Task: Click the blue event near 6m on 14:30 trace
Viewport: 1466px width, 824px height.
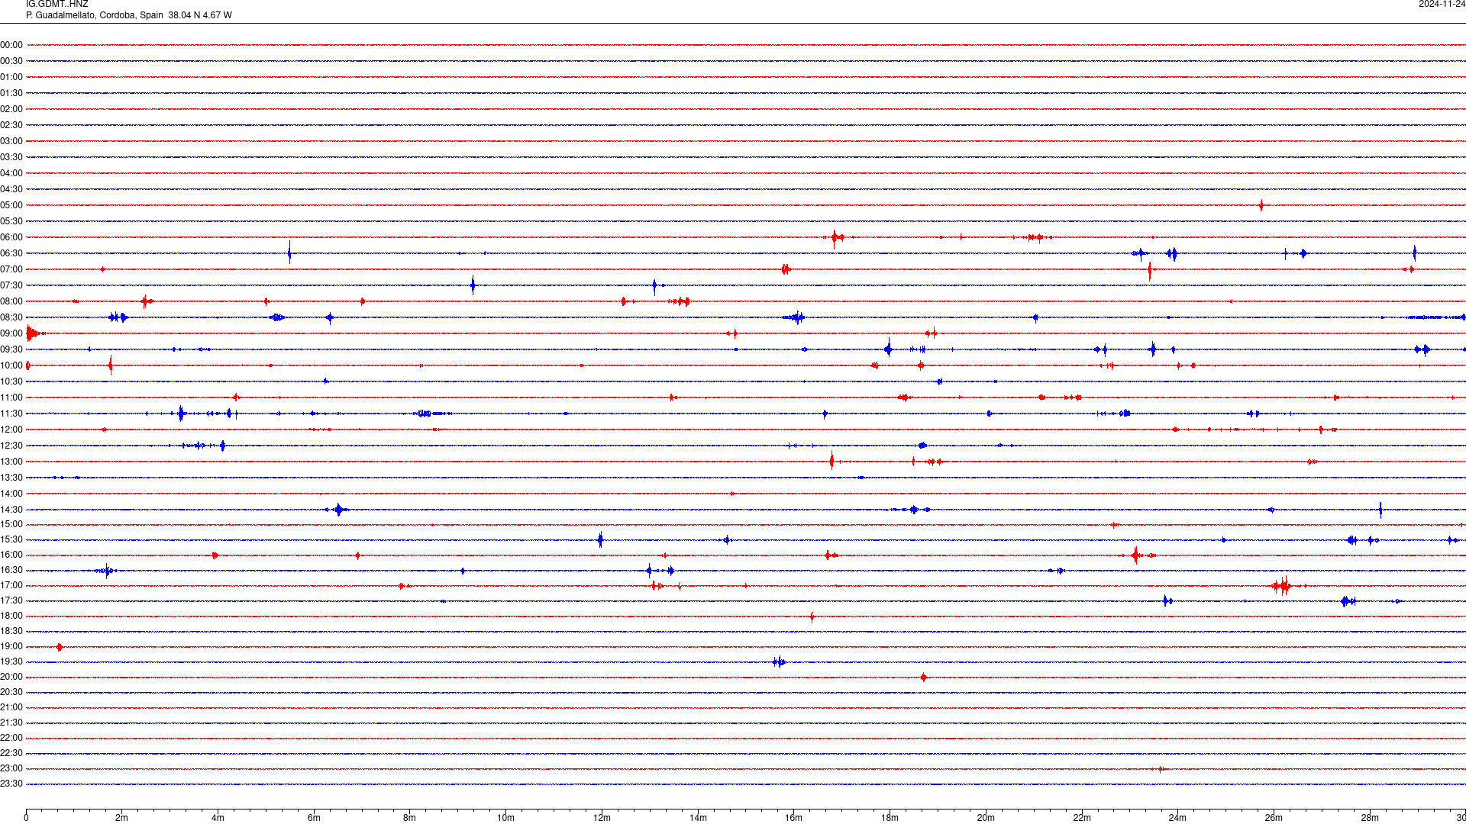Action: (338, 510)
